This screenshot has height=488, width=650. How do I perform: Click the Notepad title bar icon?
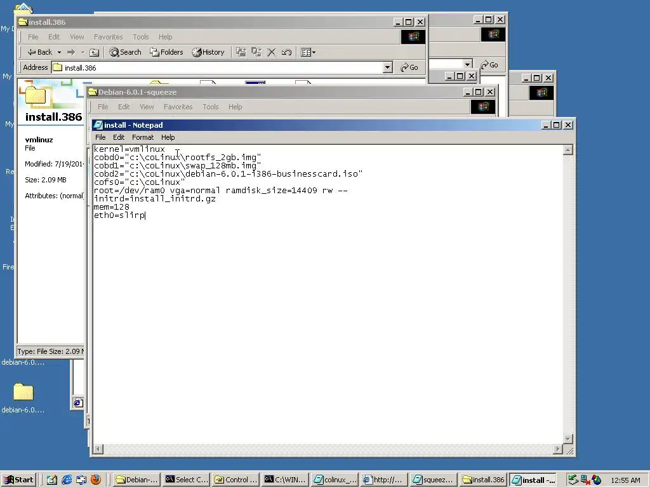(98, 125)
